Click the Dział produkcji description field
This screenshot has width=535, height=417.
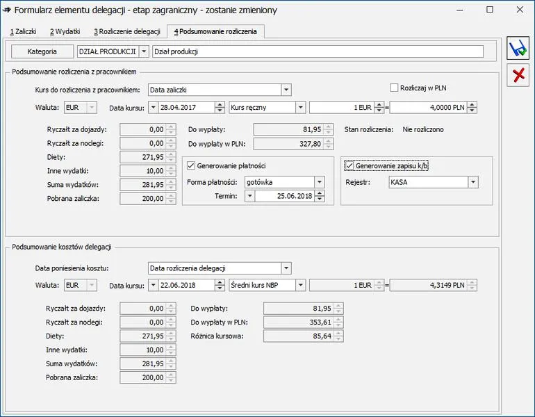click(318, 51)
